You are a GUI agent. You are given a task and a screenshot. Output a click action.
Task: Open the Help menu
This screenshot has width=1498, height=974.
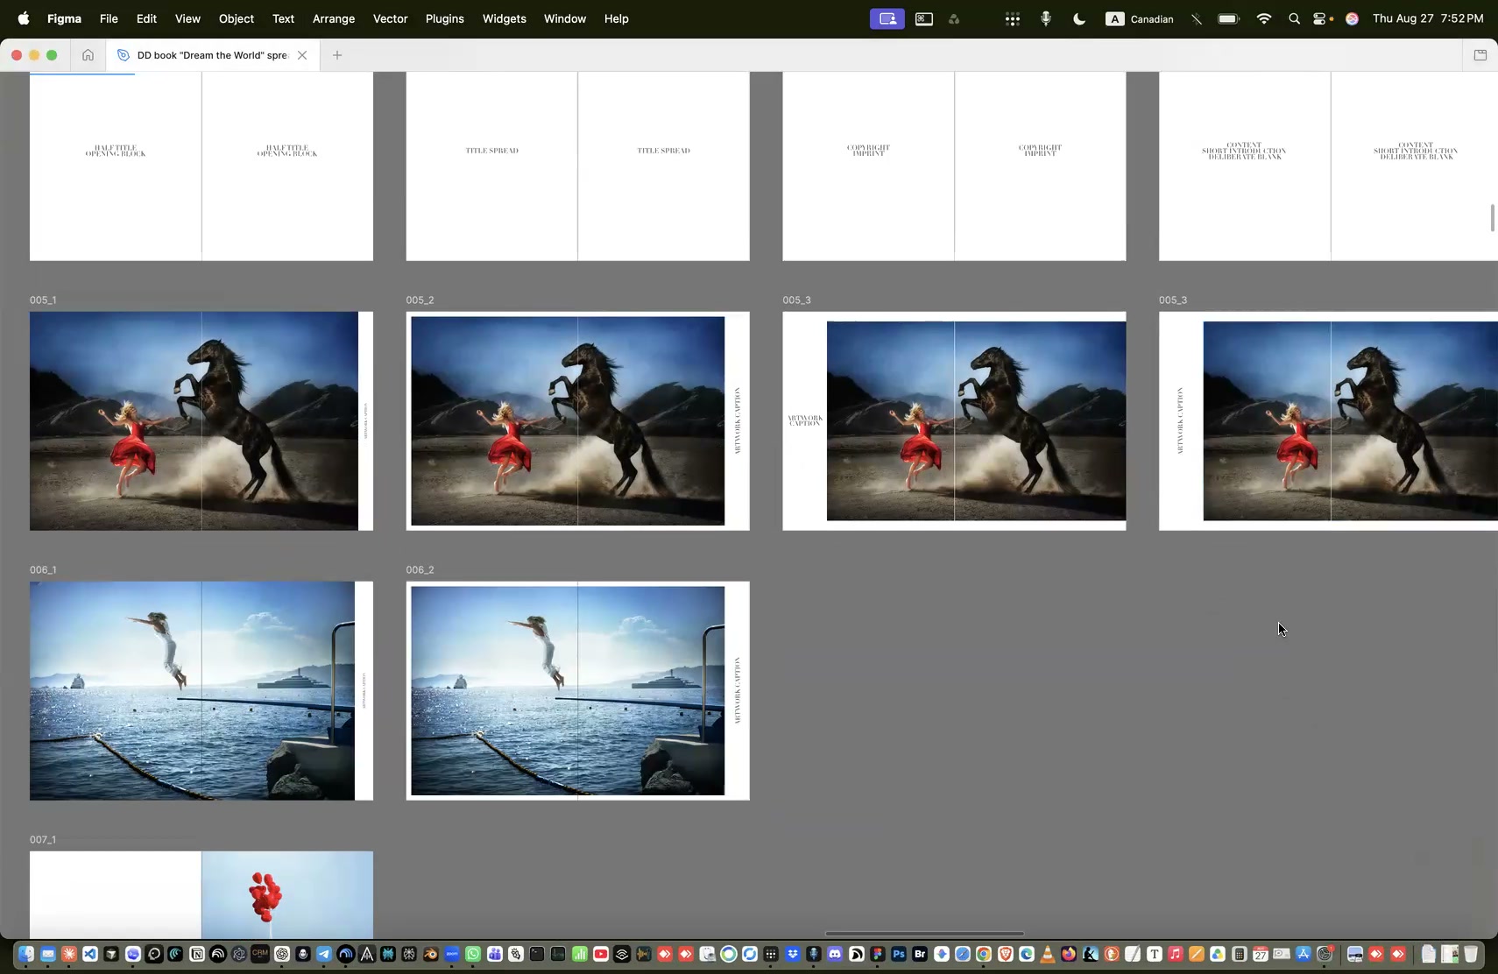(x=617, y=18)
